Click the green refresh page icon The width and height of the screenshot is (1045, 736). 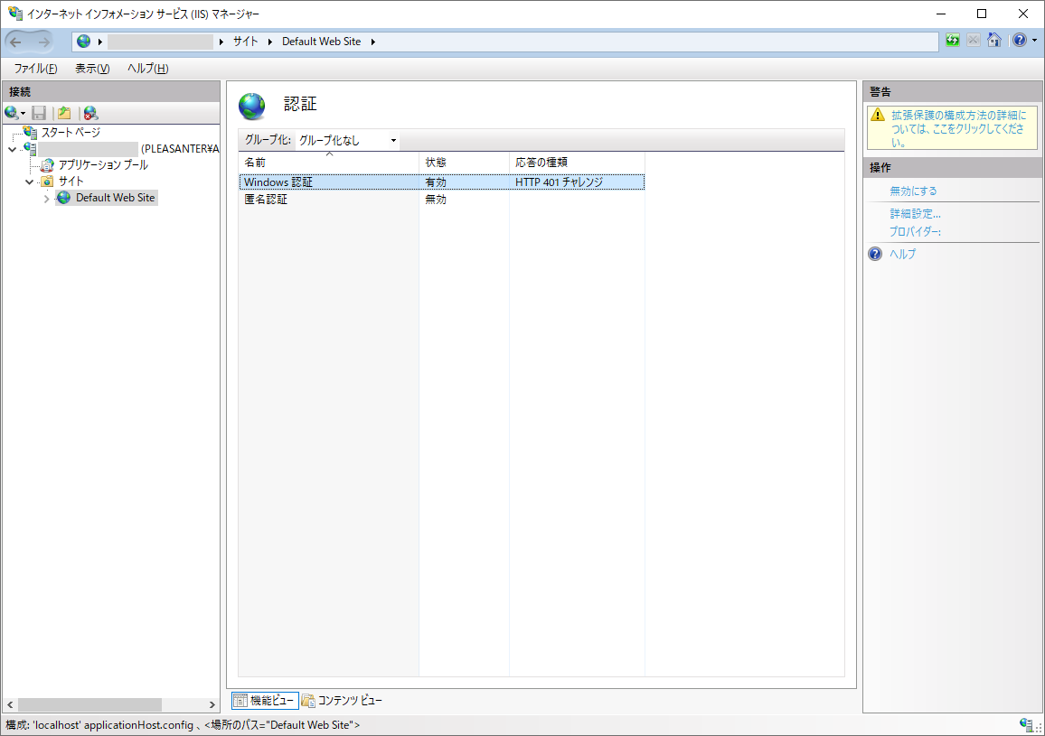click(953, 41)
